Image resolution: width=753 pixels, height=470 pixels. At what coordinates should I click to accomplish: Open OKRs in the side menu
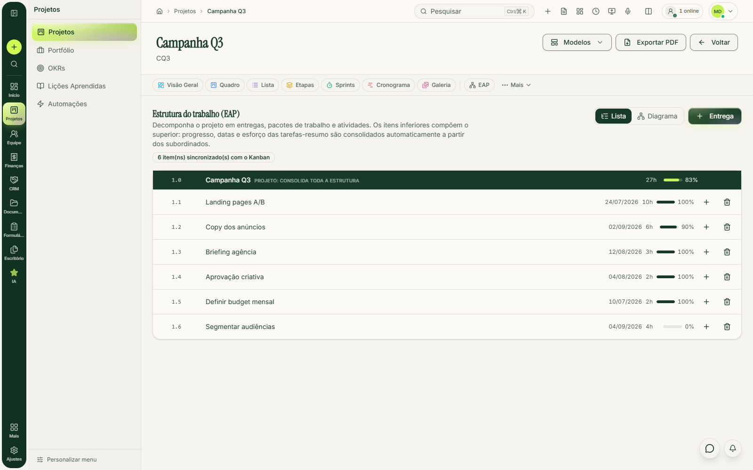point(84,68)
